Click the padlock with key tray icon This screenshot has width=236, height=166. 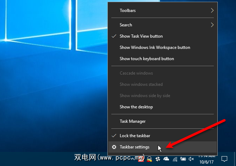149,159
